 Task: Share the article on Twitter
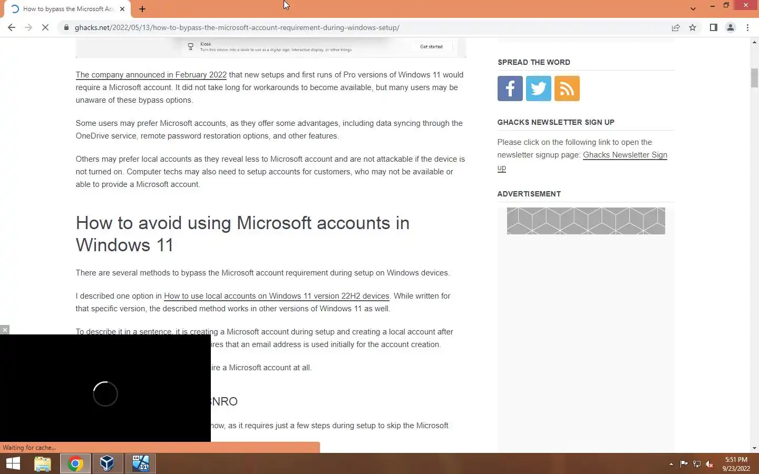[539, 88]
